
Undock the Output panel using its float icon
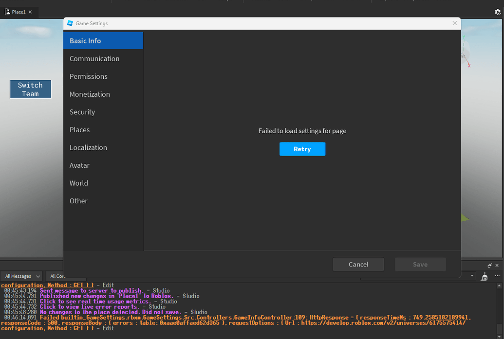pyautogui.click(x=491, y=266)
